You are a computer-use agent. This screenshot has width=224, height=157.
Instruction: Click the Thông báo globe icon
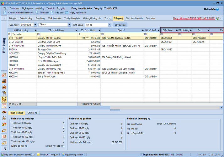(217, 9)
